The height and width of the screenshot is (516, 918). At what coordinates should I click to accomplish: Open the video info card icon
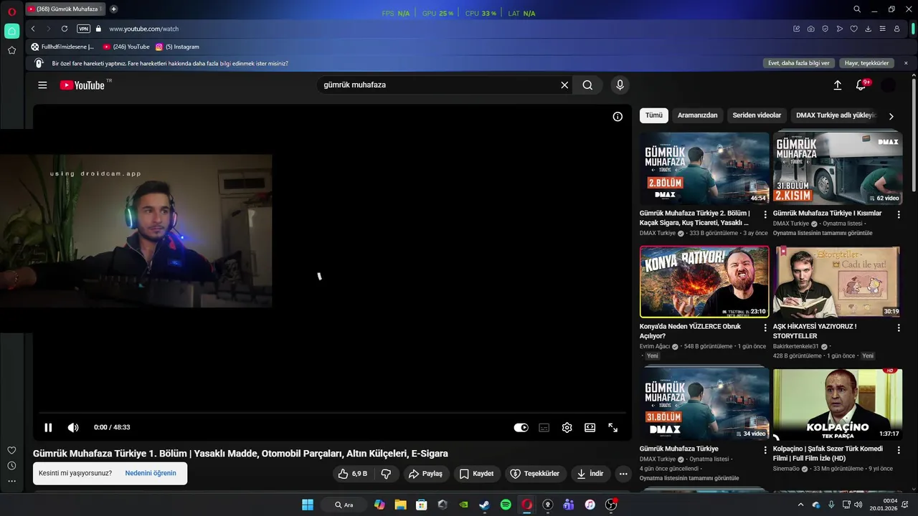coord(617,117)
